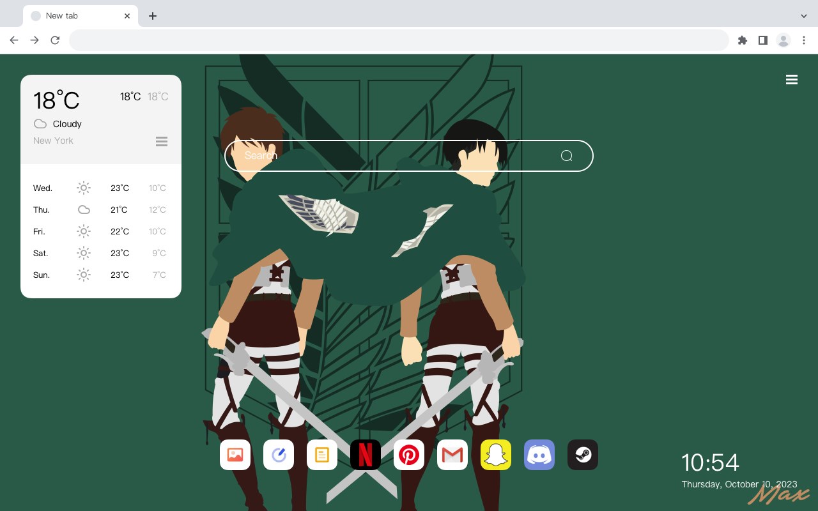
Task: Click the cloudy weather icon
Action: pos(40,124)
